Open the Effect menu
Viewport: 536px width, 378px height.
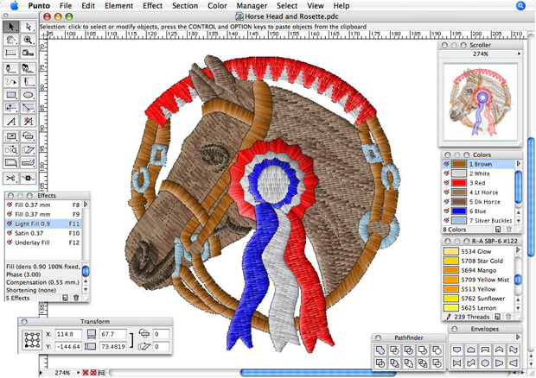coord(152,5)
